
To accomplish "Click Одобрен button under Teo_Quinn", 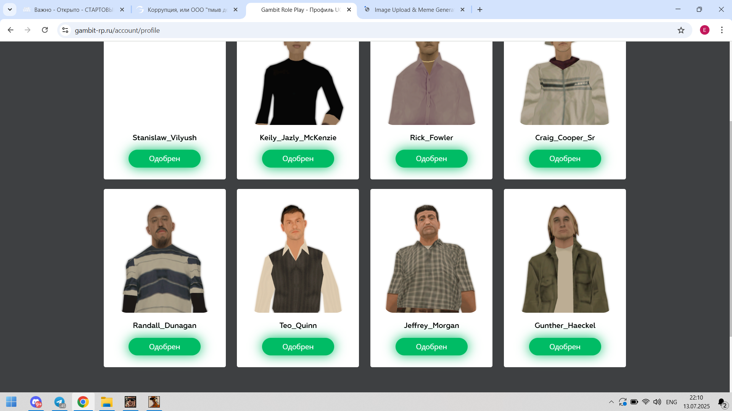I will click(x=298, y=347).
